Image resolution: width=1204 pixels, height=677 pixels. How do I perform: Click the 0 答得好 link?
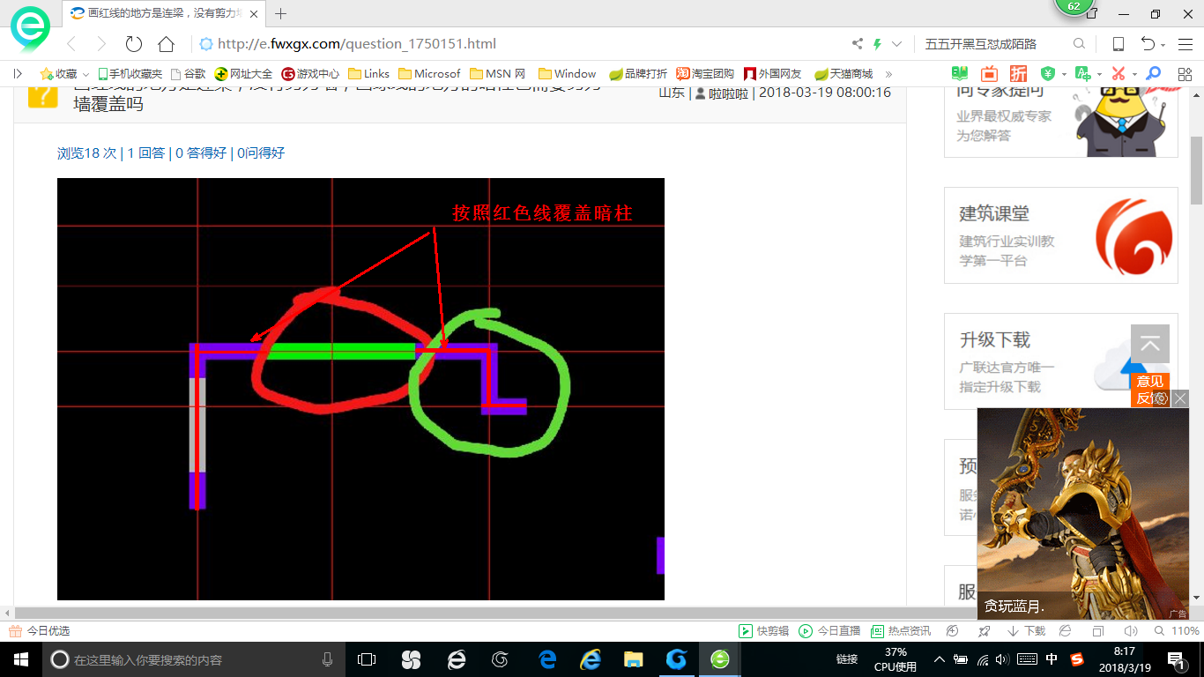pos(201,153)
